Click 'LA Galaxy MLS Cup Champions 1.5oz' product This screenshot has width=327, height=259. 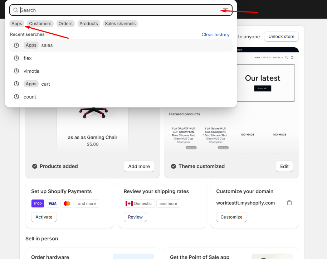tap(215, 135)
